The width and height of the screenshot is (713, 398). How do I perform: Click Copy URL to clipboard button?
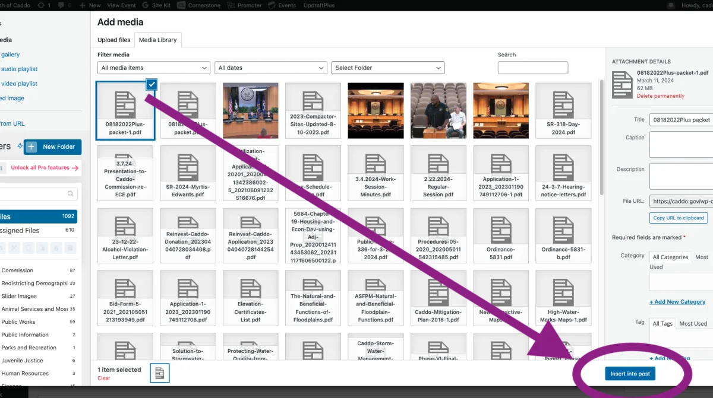[x=679, y=218]
